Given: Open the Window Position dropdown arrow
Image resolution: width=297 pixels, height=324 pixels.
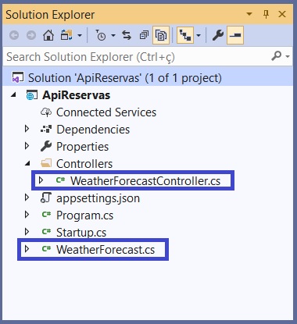Looking at the screenshot, I should coord(249,14).
